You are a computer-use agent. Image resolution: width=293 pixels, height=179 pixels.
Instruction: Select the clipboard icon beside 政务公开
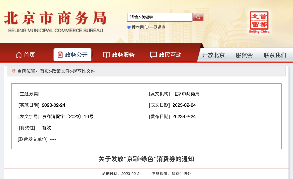[x=60, y=55]
